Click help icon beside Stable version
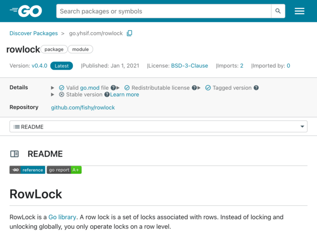The image size is (317, 237). (x=107, y=94)
